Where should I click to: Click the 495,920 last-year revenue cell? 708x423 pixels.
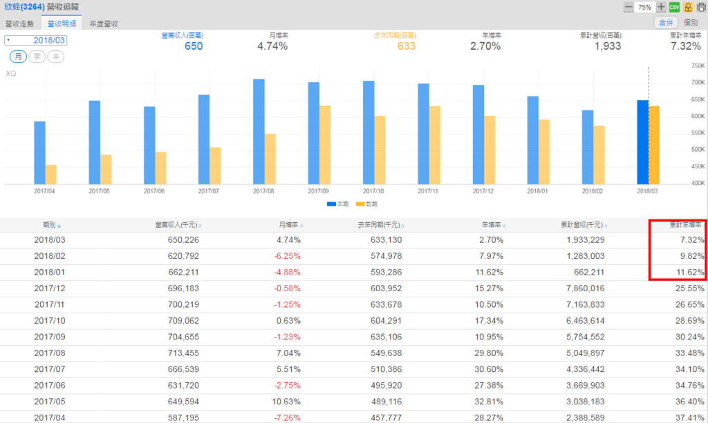click(x=386, y=386)
